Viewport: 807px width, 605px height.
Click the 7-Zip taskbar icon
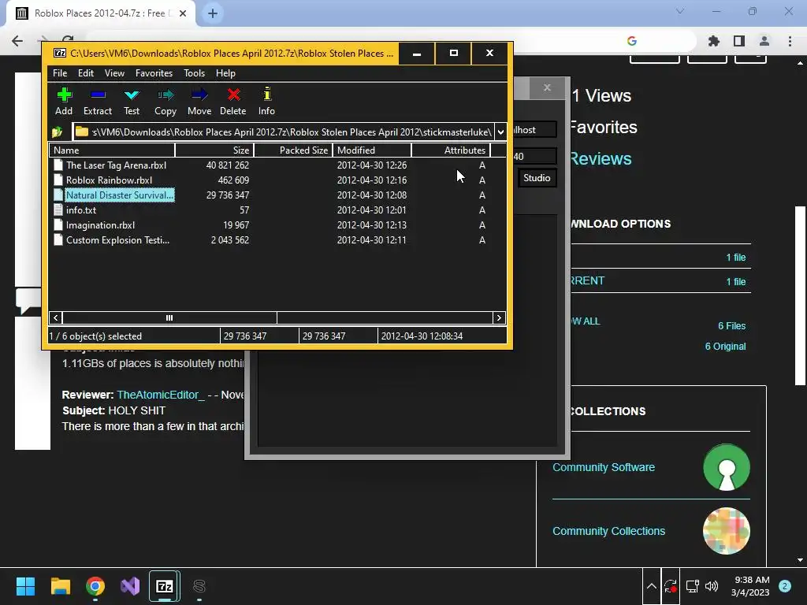pyautogui.click(x=165, y=586)
